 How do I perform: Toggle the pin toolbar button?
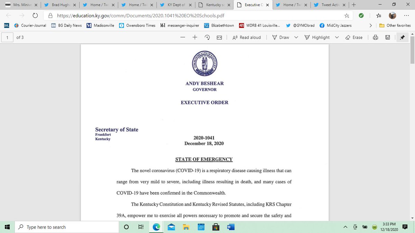click(402, 37)
